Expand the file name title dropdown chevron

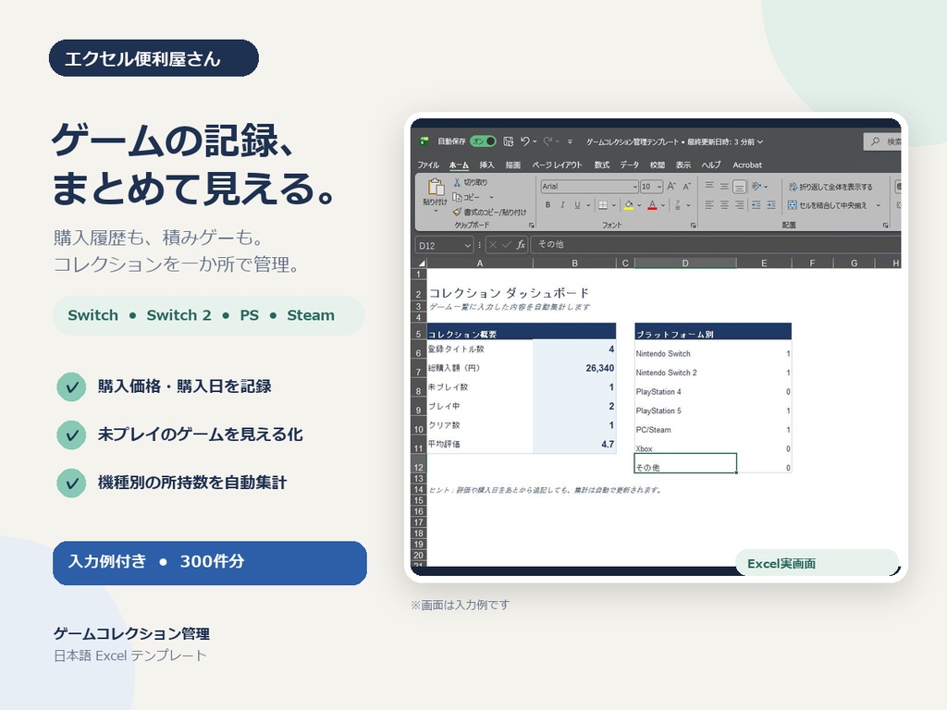[760, 141]
